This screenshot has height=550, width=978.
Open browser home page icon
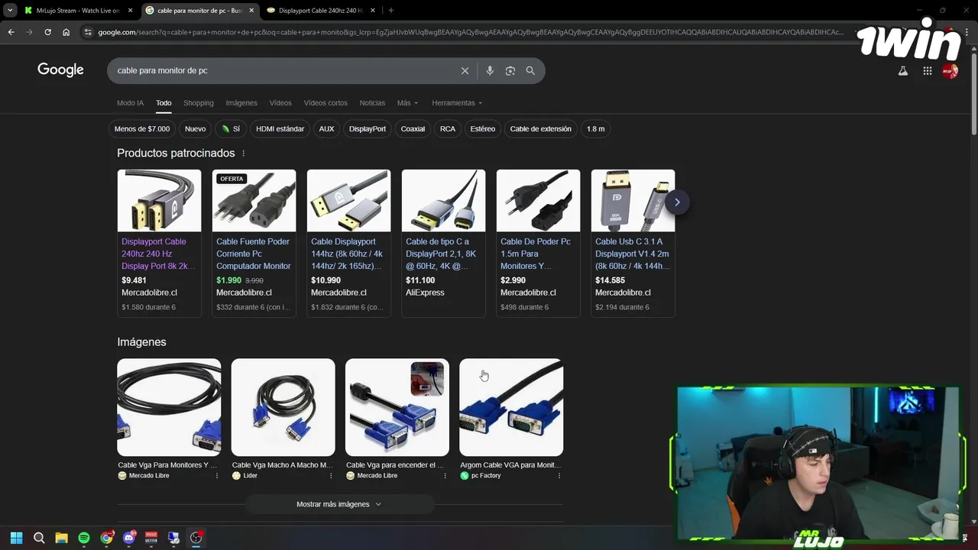point(66,32)
